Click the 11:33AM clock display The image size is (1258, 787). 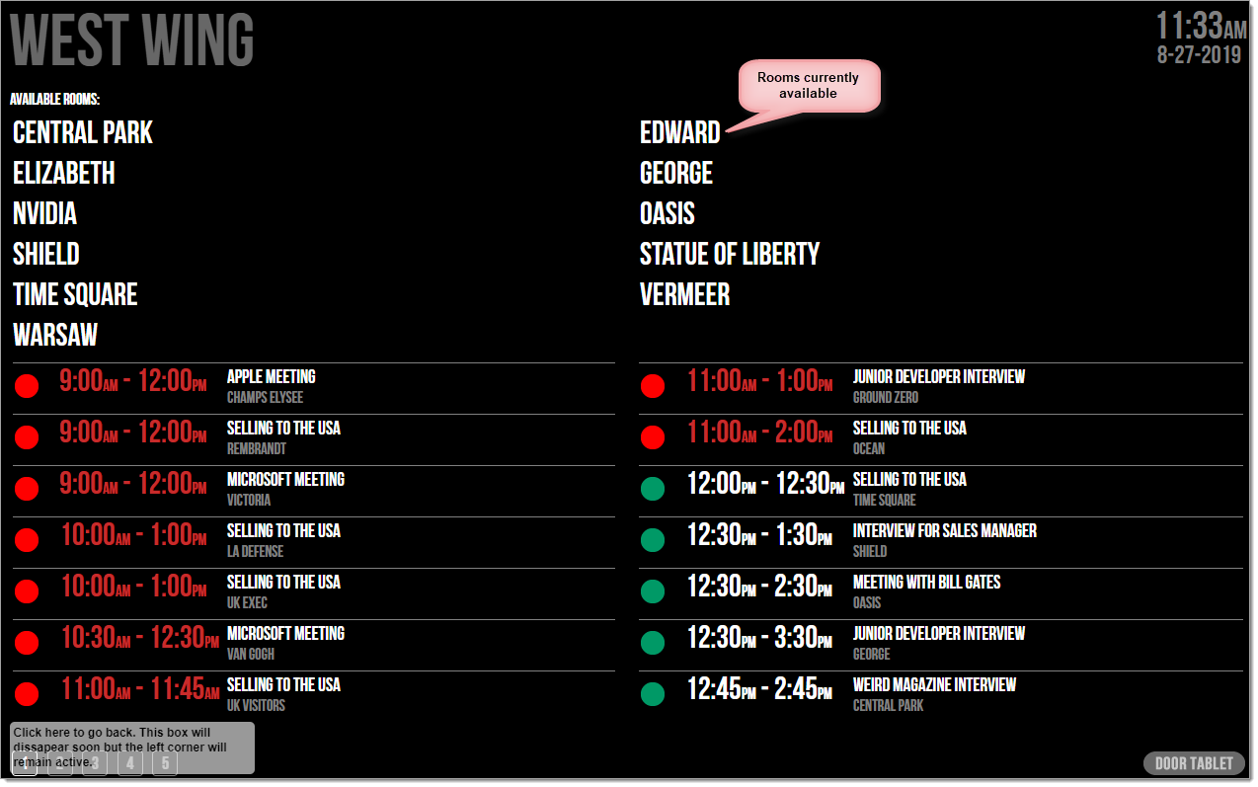1202,25
